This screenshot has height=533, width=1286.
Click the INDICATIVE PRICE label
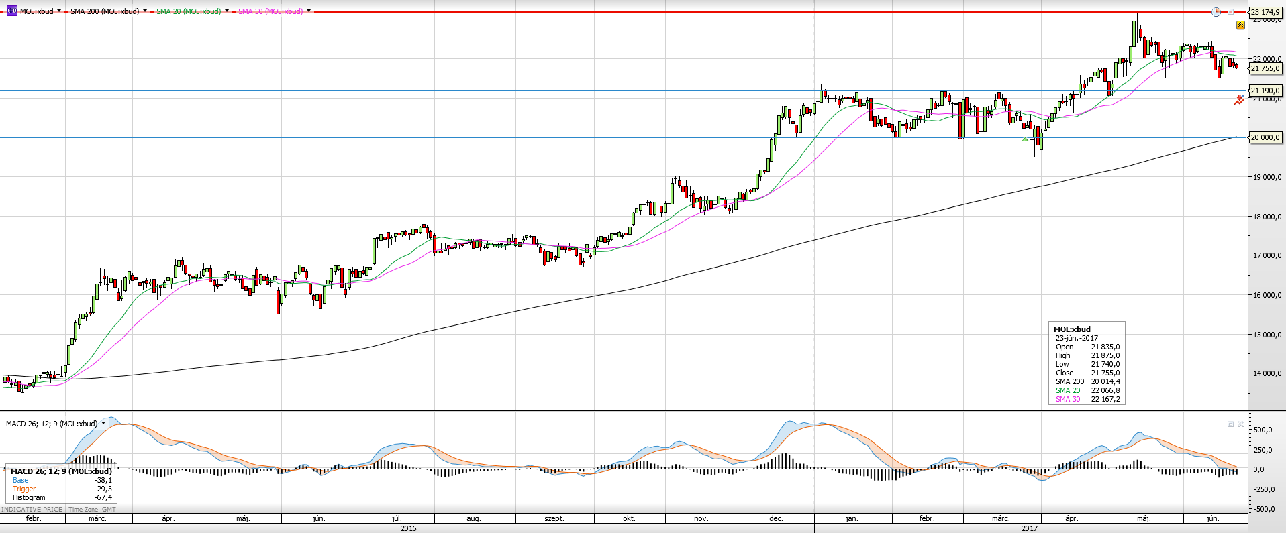32,510
